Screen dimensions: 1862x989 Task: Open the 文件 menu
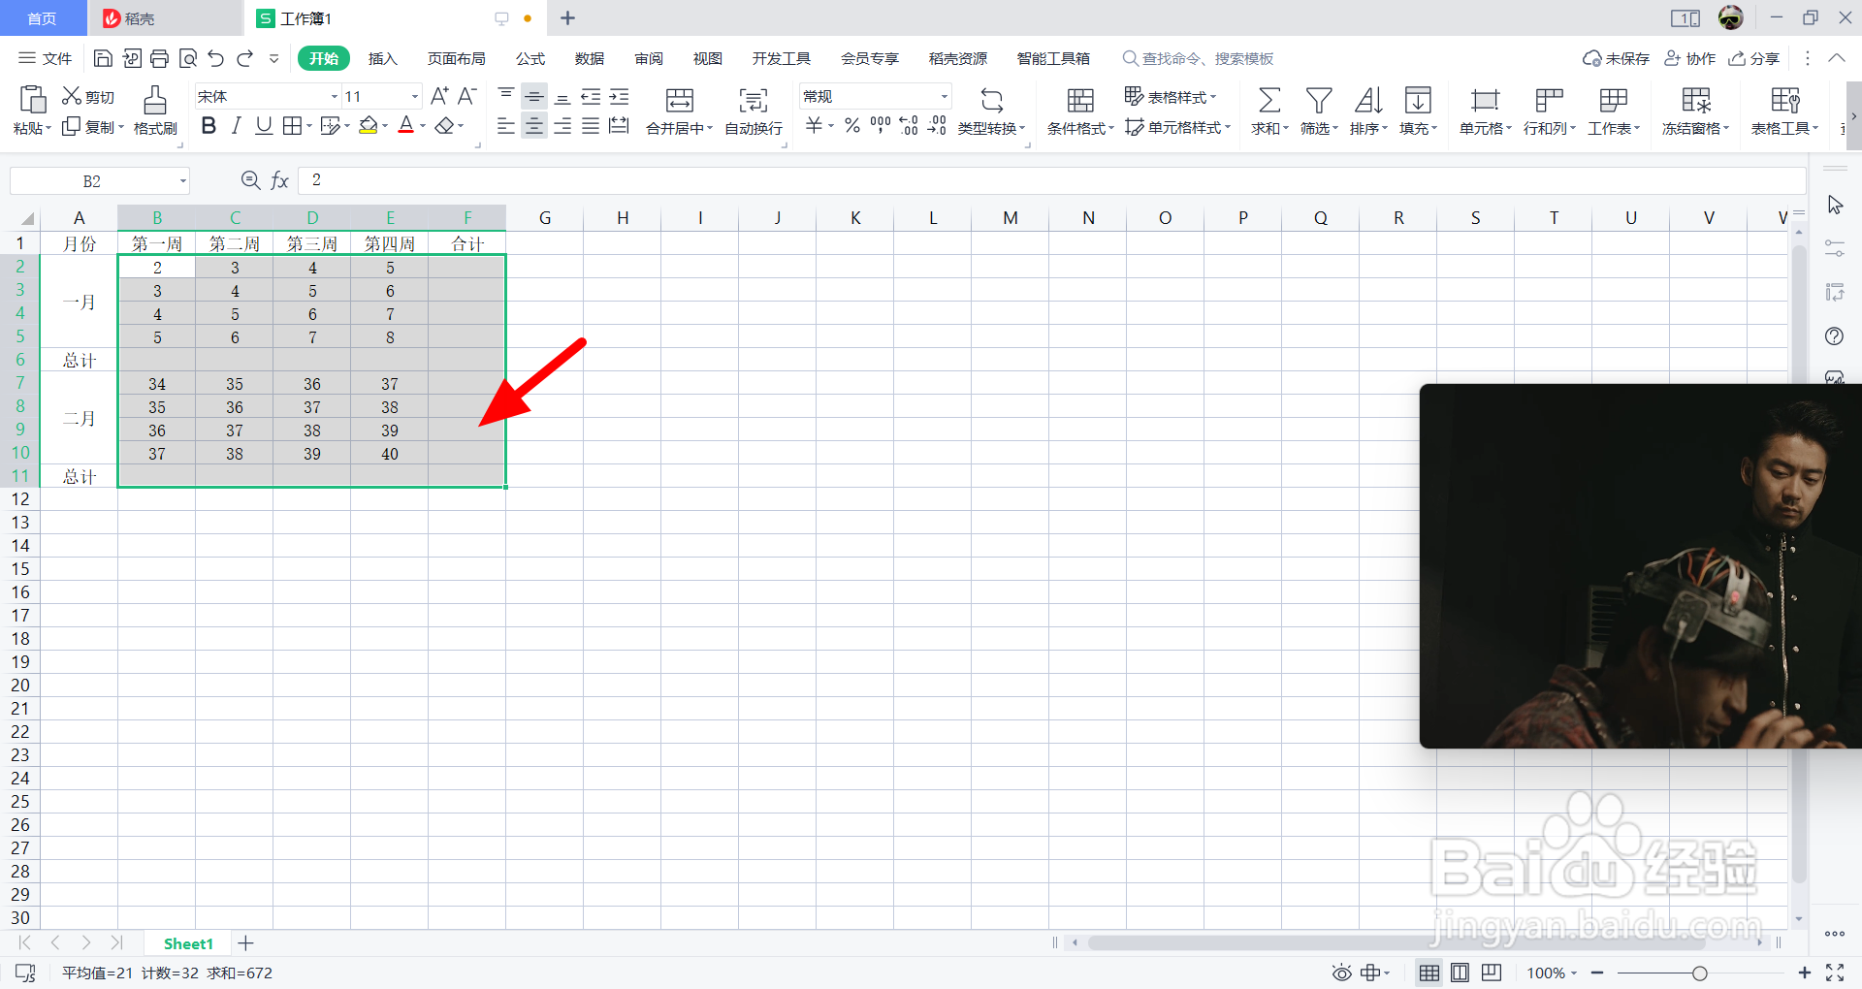46,59
